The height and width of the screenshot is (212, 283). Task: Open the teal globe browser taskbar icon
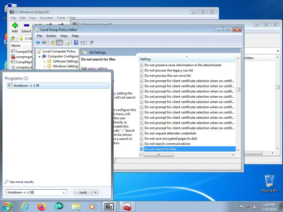[59, 206]
